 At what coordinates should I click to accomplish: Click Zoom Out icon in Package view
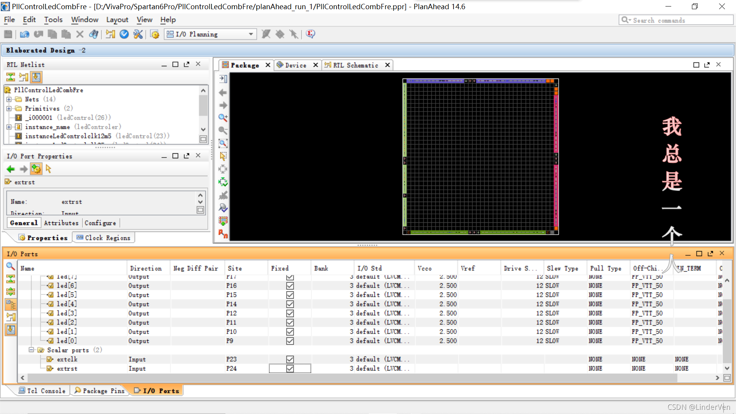tap(223, 130)
